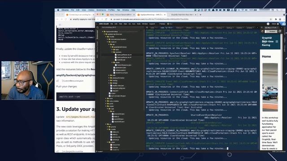Open the macOS Bookmarks menu
Image resolution: width=287 pixels, height=161 pixels.
click(101, 10)
